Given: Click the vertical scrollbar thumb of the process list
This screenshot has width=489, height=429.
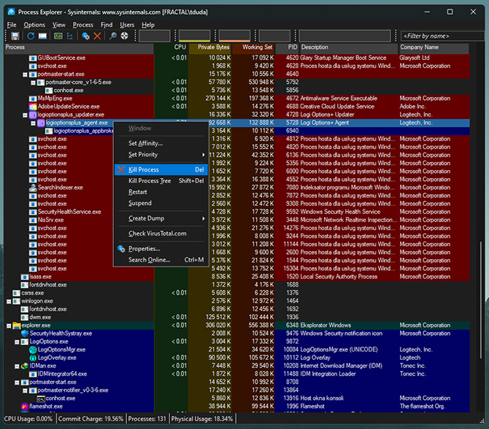Looking at the screenshot, I should [x=480, y=299].
